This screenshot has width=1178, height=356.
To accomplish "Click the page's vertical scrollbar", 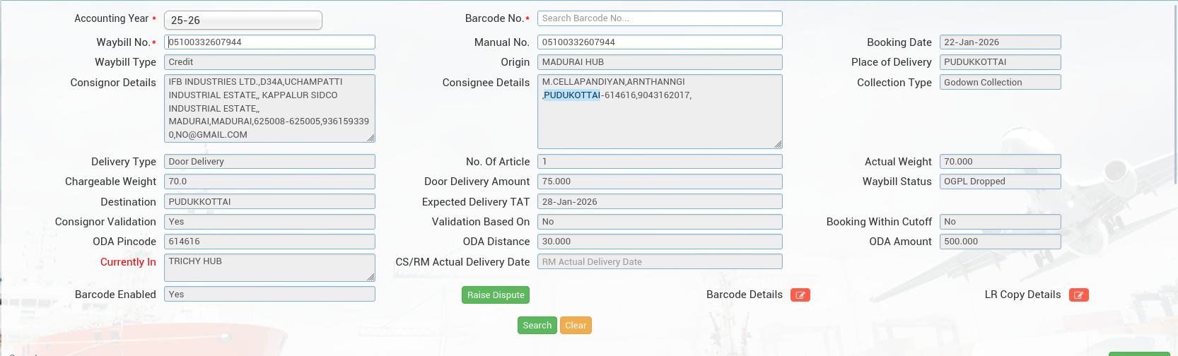I will click(x=1174, y=92).
